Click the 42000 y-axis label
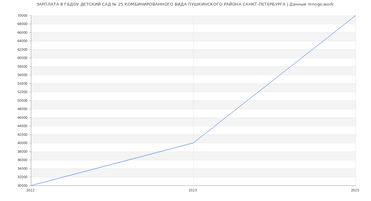Screen dimensions: 371x201 point(23,135)
